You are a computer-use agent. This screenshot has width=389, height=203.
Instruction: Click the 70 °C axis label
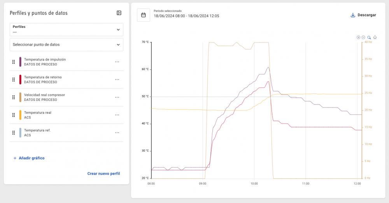(x=145, y=42)
